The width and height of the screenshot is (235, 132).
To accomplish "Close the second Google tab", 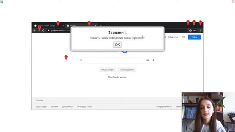I will (x=95, y=26).
